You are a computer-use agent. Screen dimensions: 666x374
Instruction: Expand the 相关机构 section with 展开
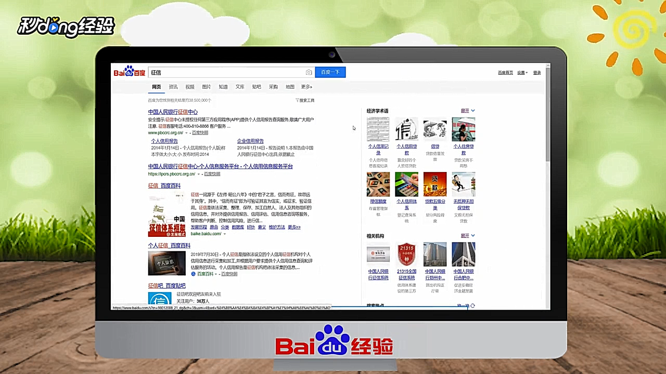[468, 236]
